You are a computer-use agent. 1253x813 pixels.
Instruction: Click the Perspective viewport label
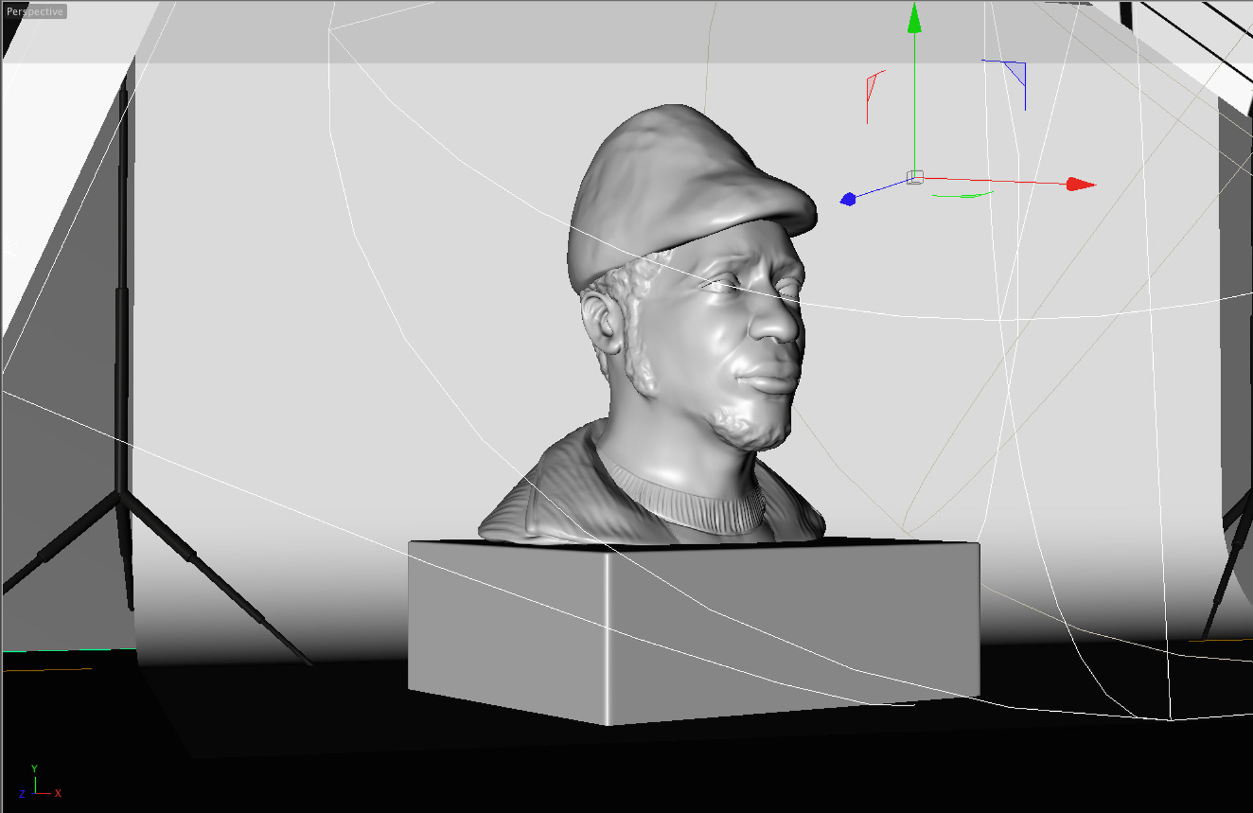coord(35,12)
